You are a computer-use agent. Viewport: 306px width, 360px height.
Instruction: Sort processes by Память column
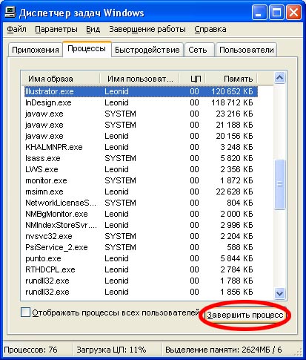click(x=231, y=79)
